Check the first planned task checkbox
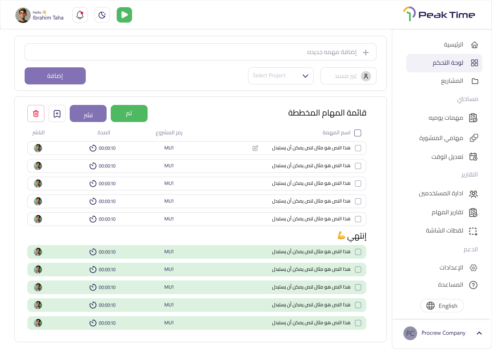 coord(358,148)
